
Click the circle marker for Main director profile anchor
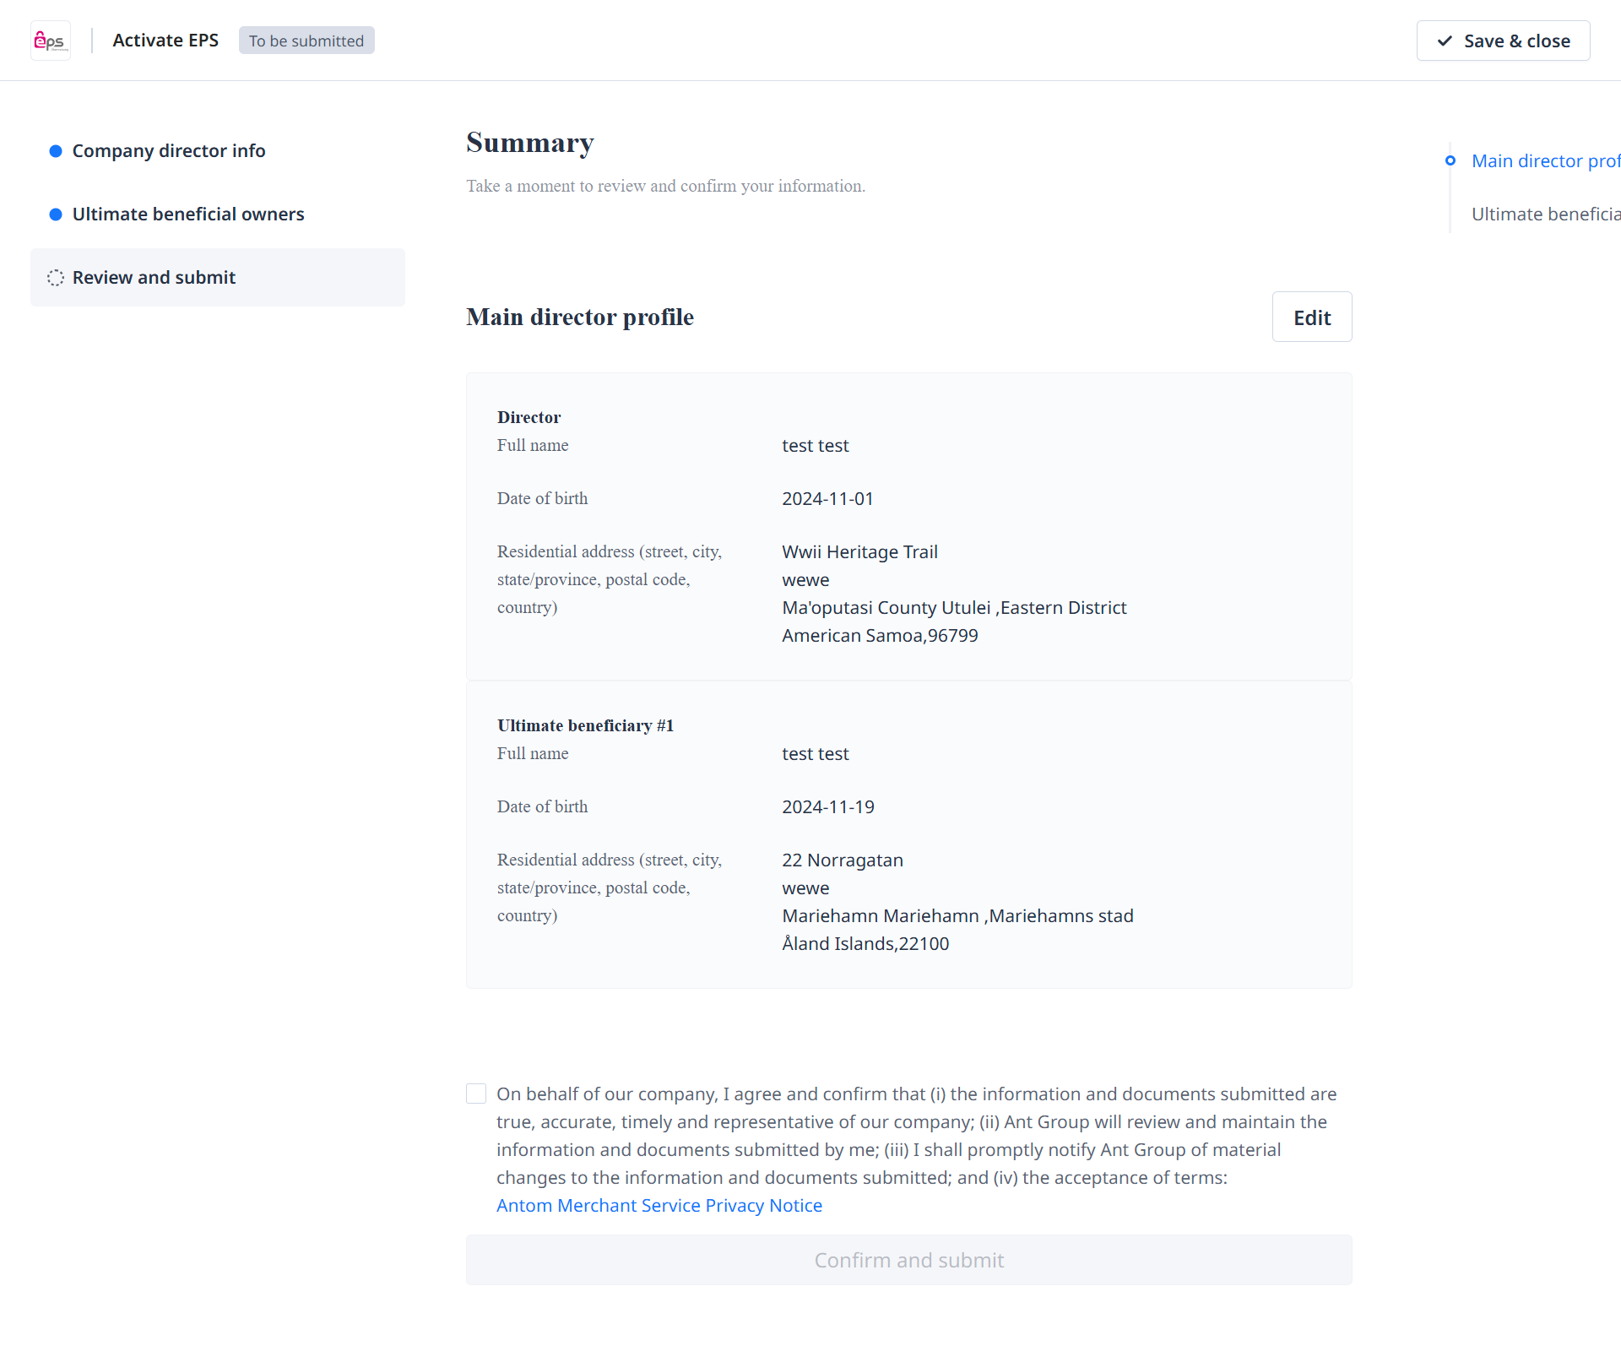[x=1450, y=160]
